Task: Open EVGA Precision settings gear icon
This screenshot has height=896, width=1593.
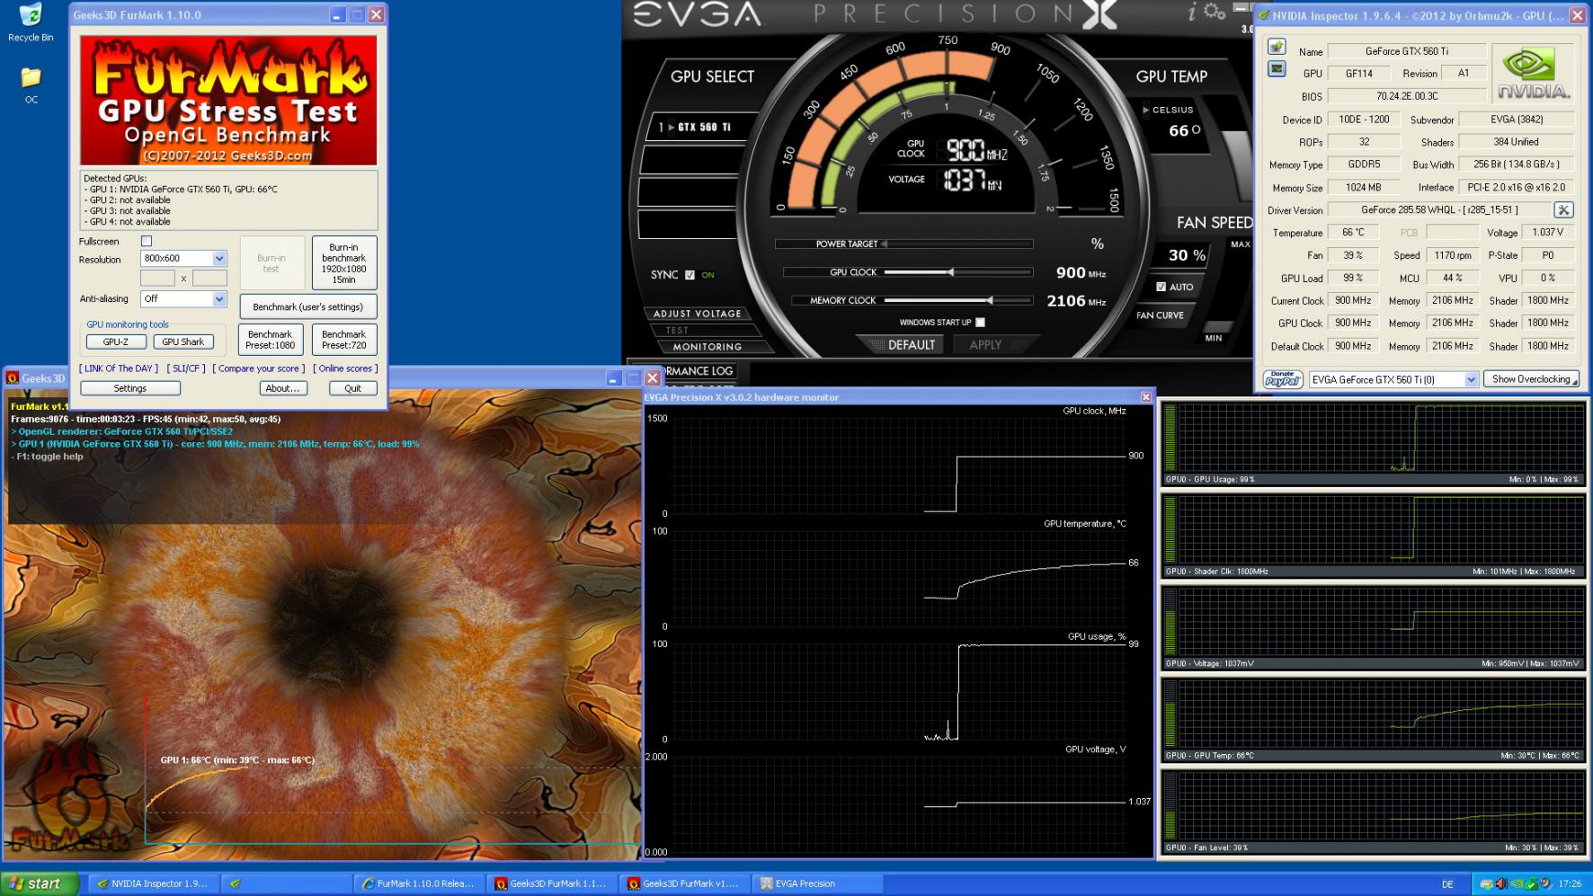Action: [x=1215, y=12]
